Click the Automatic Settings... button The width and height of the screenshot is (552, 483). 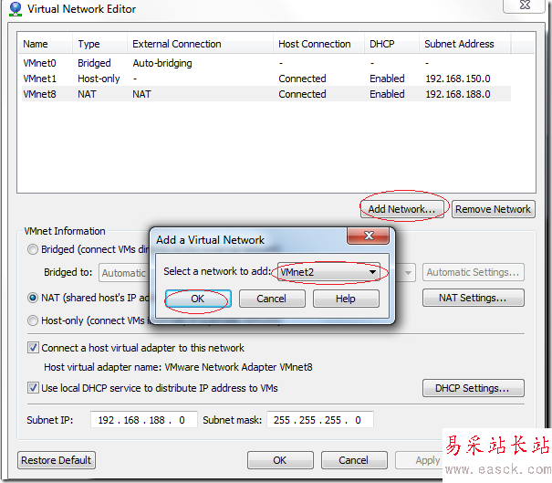point(474,272)
